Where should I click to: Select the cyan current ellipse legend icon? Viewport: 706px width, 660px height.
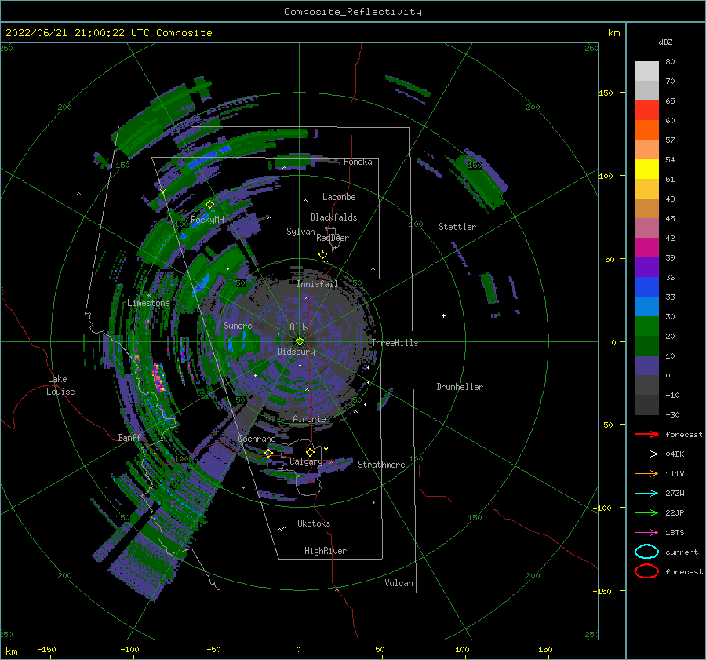[x=646, y=552]
